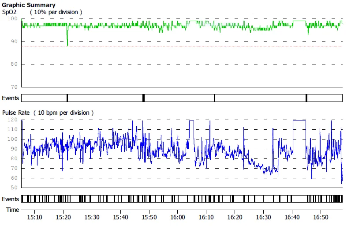Click the SpO2 axis value 100
This screenshot has width=351, height=226.
pyautogui.click(x=12, y=19)
